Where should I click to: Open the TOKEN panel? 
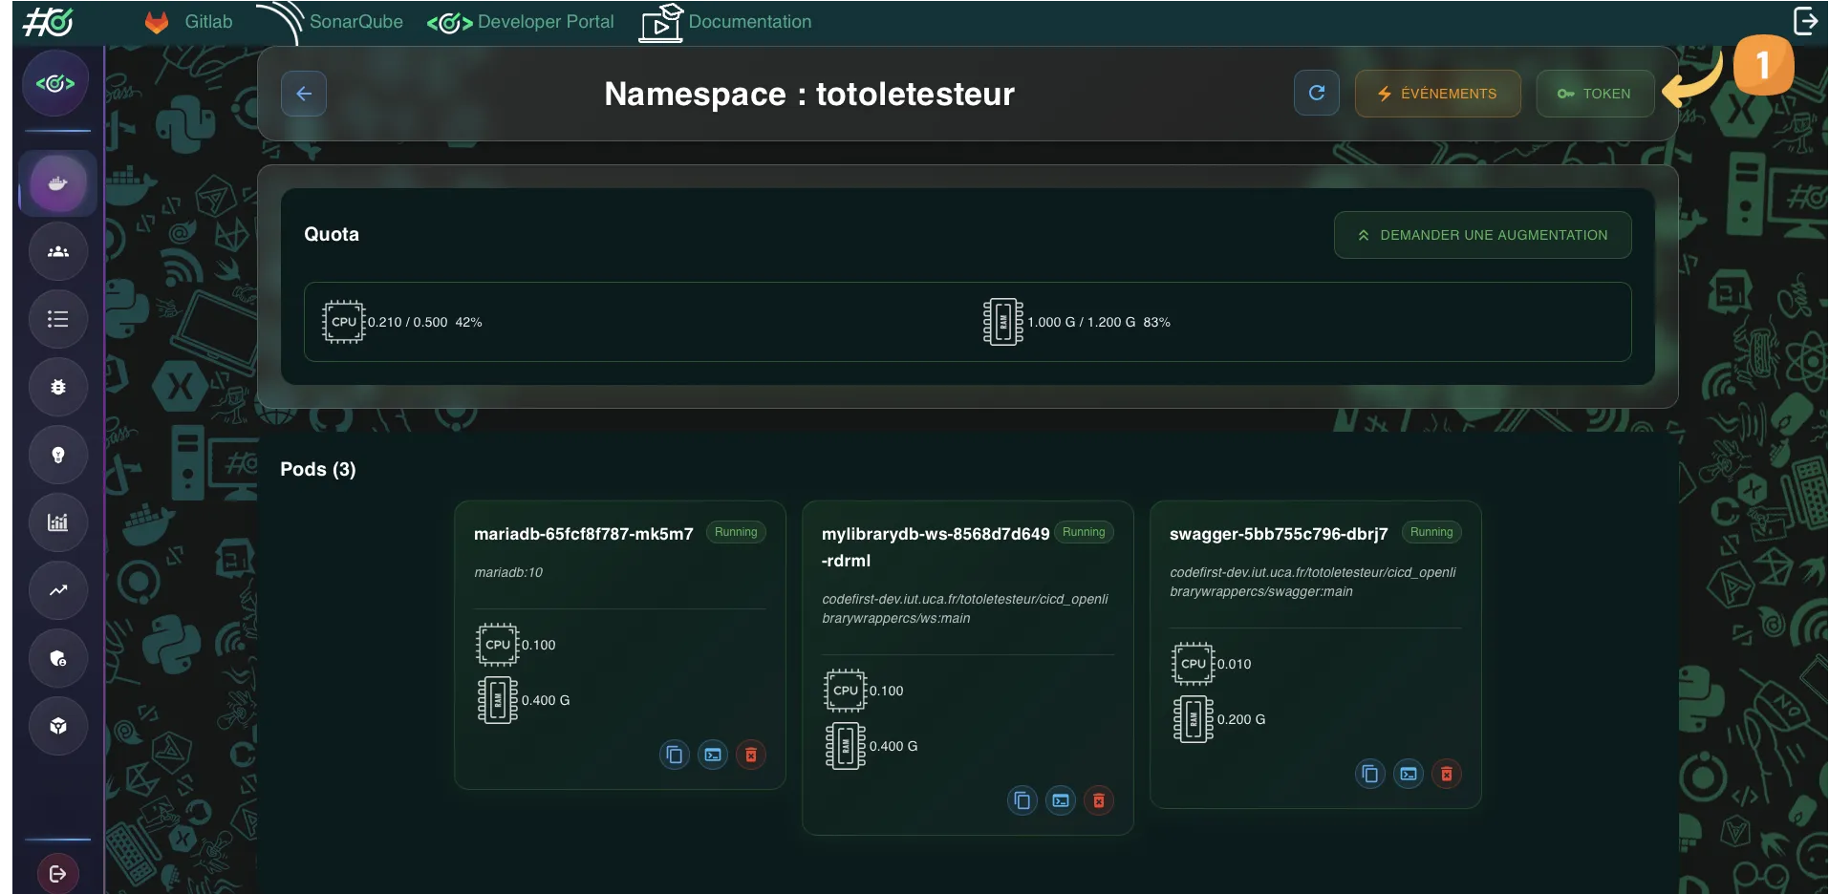click(1594, 93)
